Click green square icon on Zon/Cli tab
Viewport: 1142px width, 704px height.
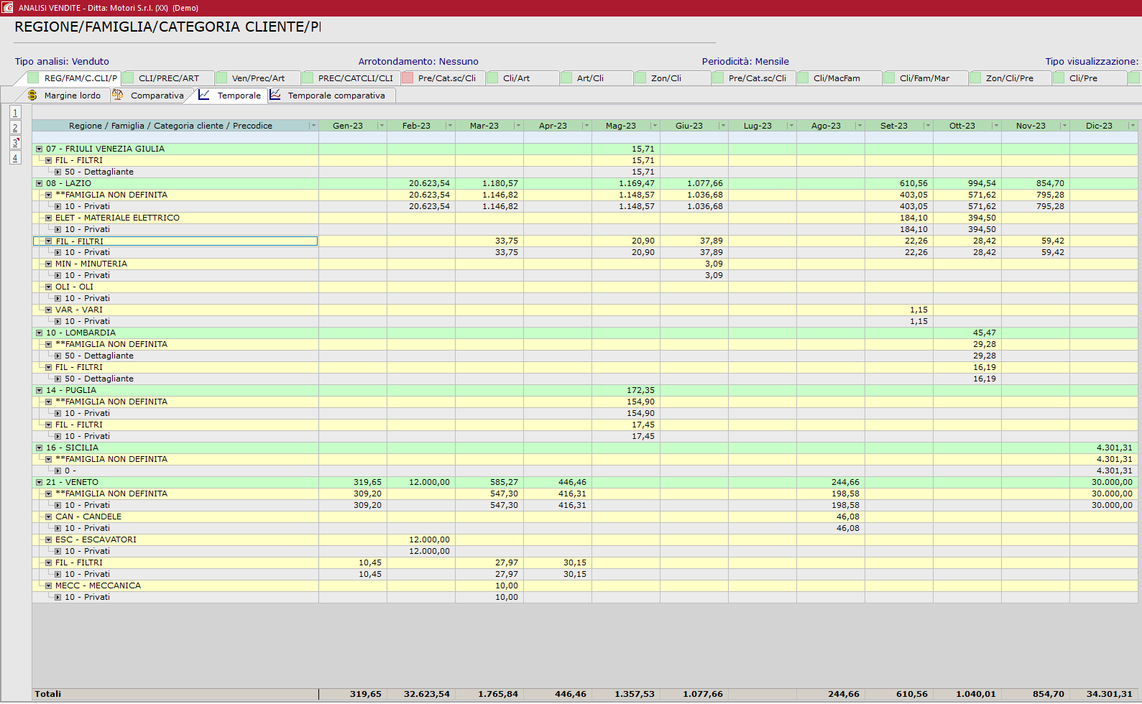(640, 78)
